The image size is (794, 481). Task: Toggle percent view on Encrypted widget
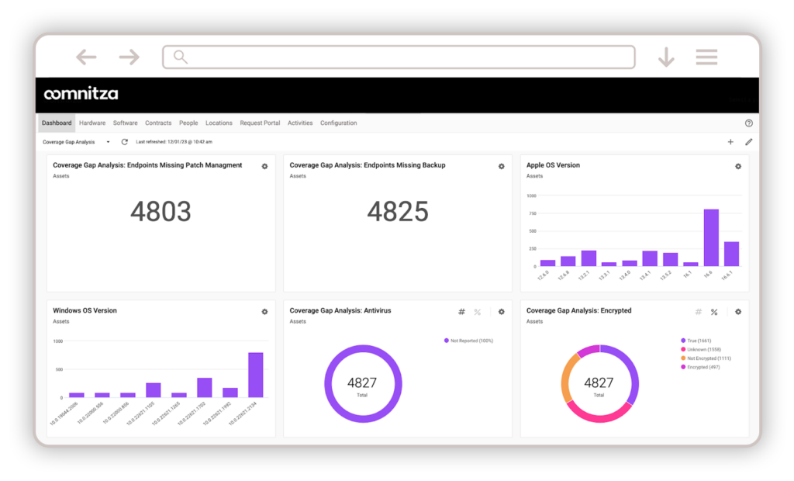pyautogui.click(x=714, y=312)
